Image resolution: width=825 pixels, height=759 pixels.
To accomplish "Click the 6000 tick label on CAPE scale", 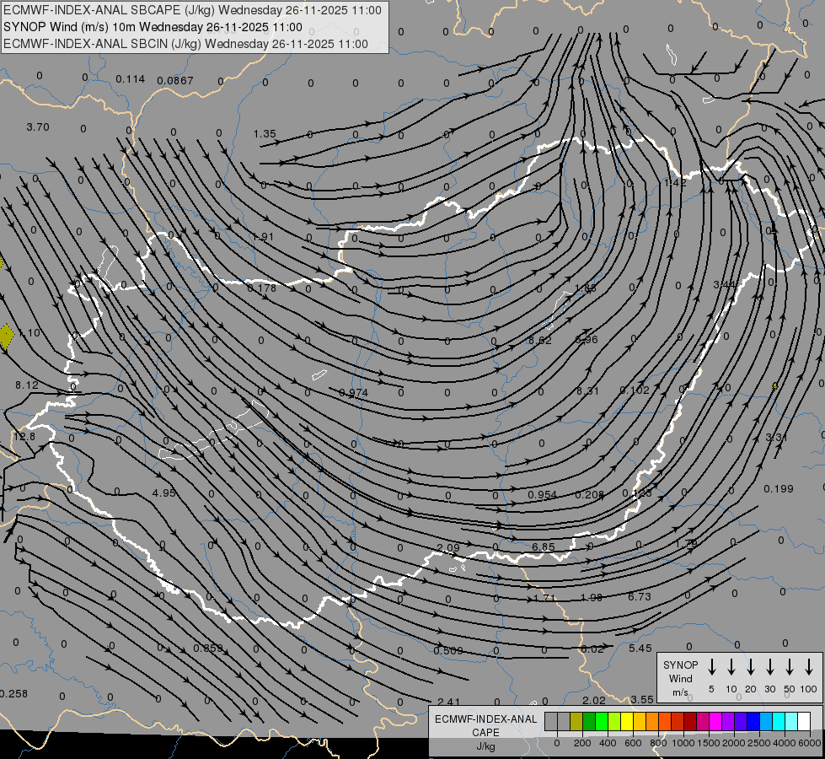I will click(x=809, y=743).
